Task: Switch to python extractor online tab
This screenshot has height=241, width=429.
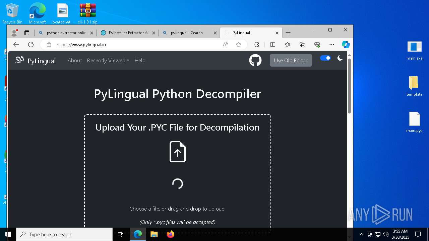Action: (x=66, y=33)
